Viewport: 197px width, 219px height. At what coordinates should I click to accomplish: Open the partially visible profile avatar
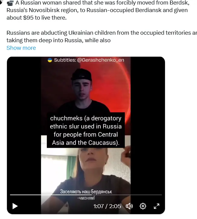click(2, 2)
